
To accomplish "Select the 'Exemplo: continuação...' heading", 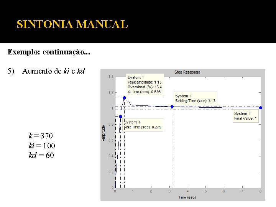I will click(49, 52).
